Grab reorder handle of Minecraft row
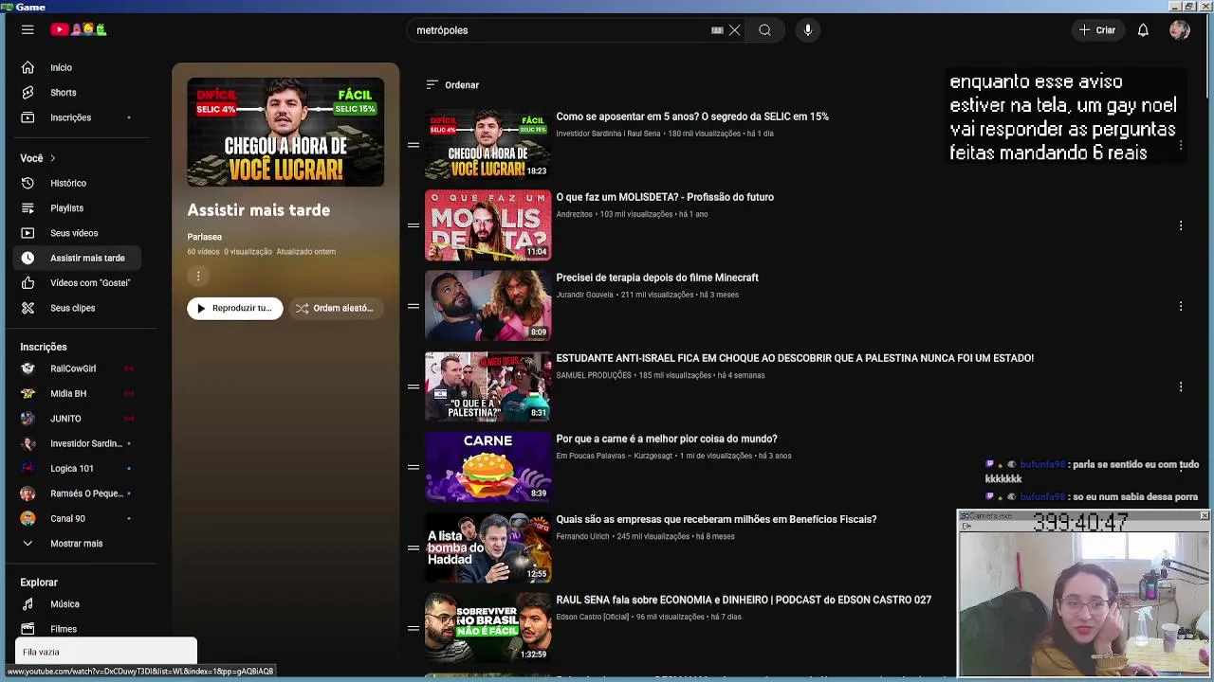The height and width of the screenshot is (682, 1214). 414,306
